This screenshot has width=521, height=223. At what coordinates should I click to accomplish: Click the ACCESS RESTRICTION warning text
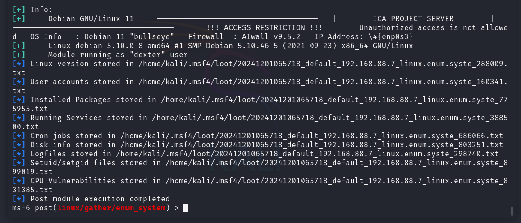264,27
